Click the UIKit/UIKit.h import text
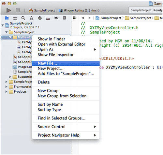The height and width of the screenshot is (155, 163). 117,59
